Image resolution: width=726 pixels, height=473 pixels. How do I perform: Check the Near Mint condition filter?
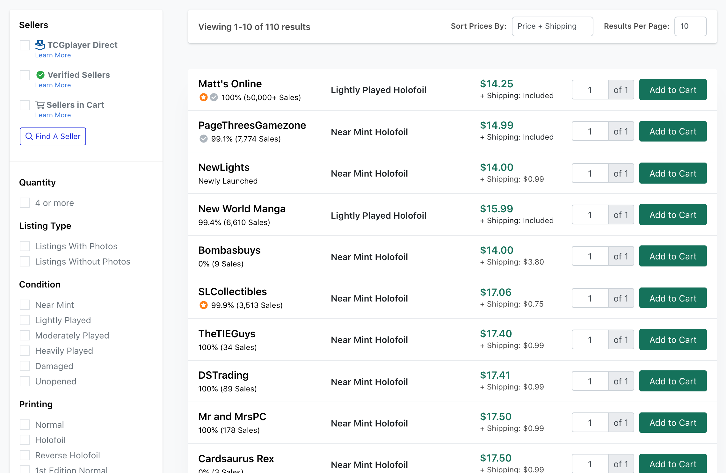click(25, 305)
